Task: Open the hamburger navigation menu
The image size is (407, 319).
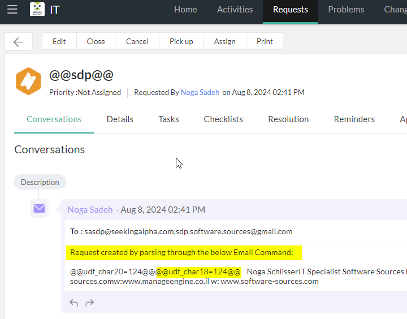Action: point(12,10)
